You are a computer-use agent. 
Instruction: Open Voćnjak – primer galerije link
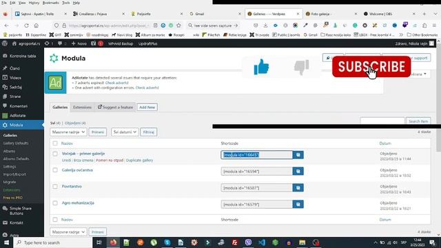click(83, 154)
